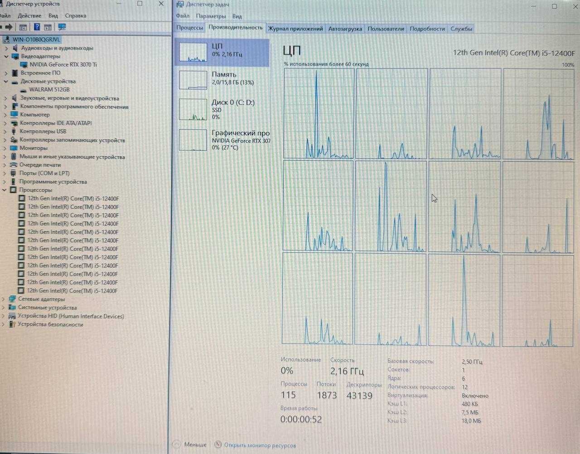
Task: Click the forward arrow in Device Manager toolbar
Action: [x=9, y=27]
